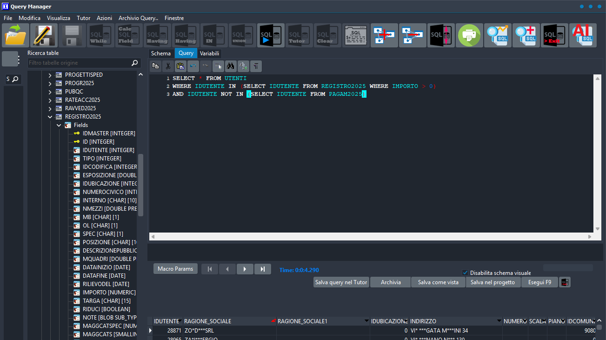This screenshot has height=340, width=606.
Task: Expand the RATEACC2025 table node
Action: 50,100
